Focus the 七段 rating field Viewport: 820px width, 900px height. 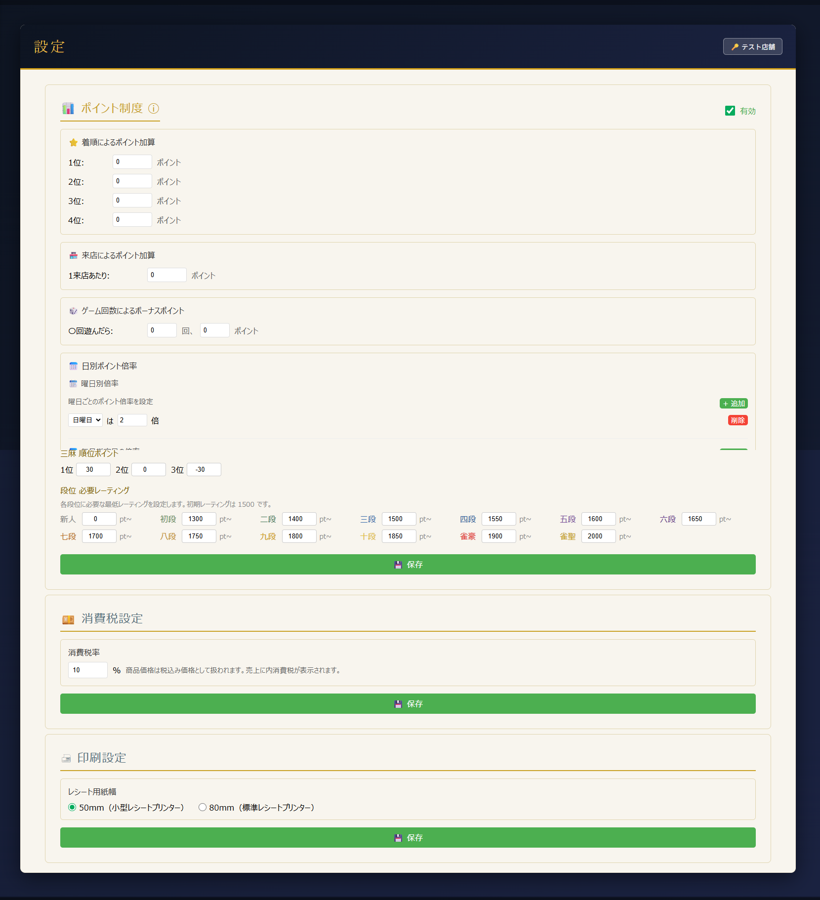click(99, 536)
